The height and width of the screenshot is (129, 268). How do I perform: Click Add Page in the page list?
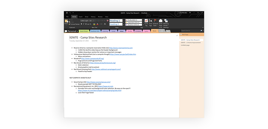(x=185, y=35)
